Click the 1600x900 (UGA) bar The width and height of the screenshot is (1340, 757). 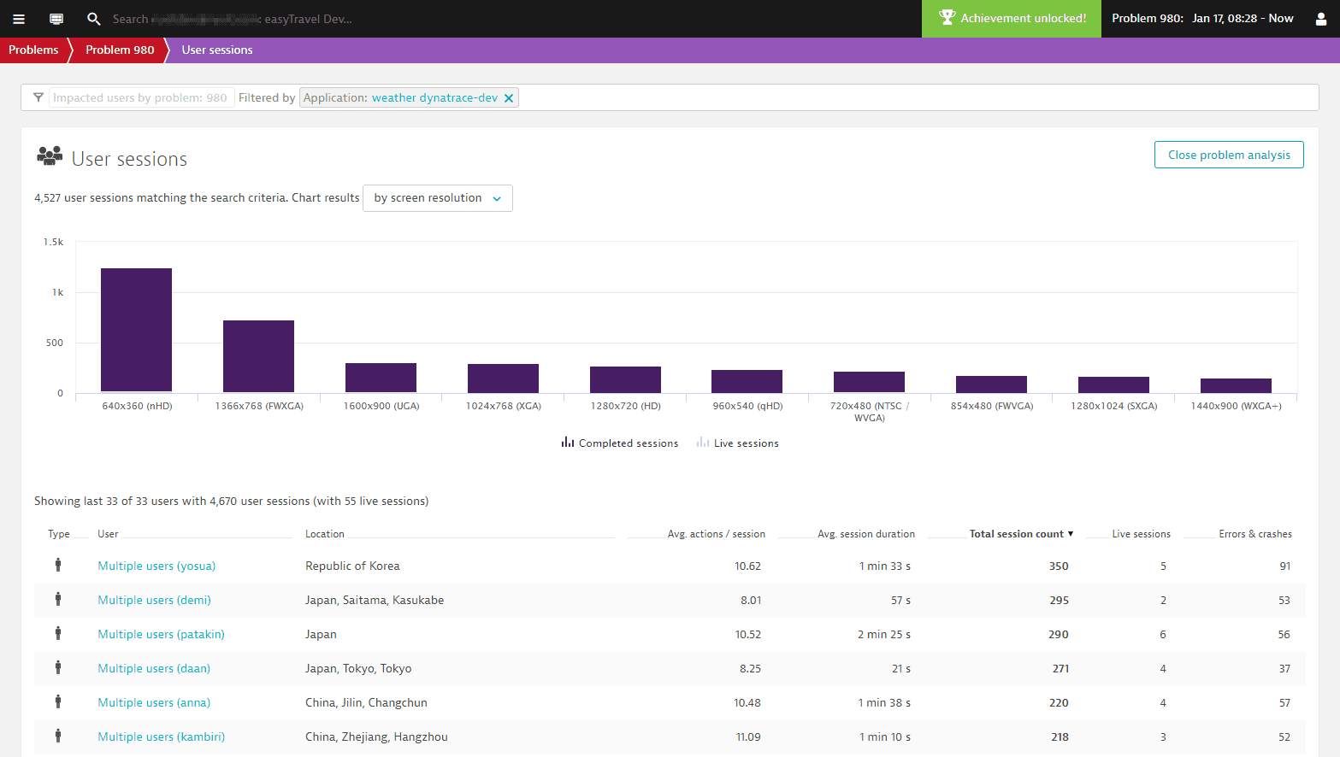coord(381,378)
